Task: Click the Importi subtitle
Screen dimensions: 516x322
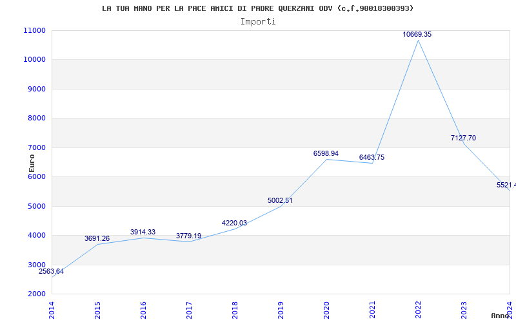Action: [258, 22]
